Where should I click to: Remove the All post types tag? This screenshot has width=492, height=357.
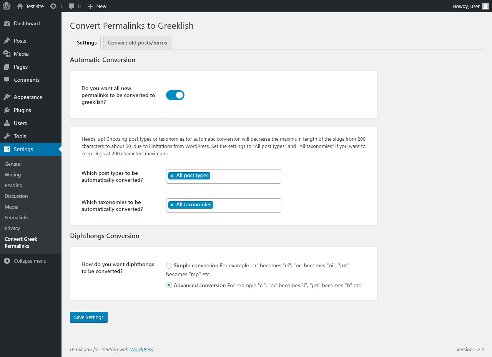[x=172, y=176]
